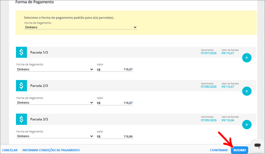Viewport: 265px width, 154px height.
Task: Click the Forma de Pagamento section heading
Action: pyautogui.click(x=35, y=2)
